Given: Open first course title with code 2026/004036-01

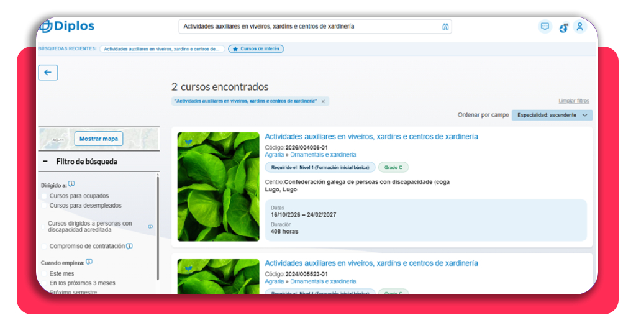Looking at the screenshot, I should click(371, 137).
